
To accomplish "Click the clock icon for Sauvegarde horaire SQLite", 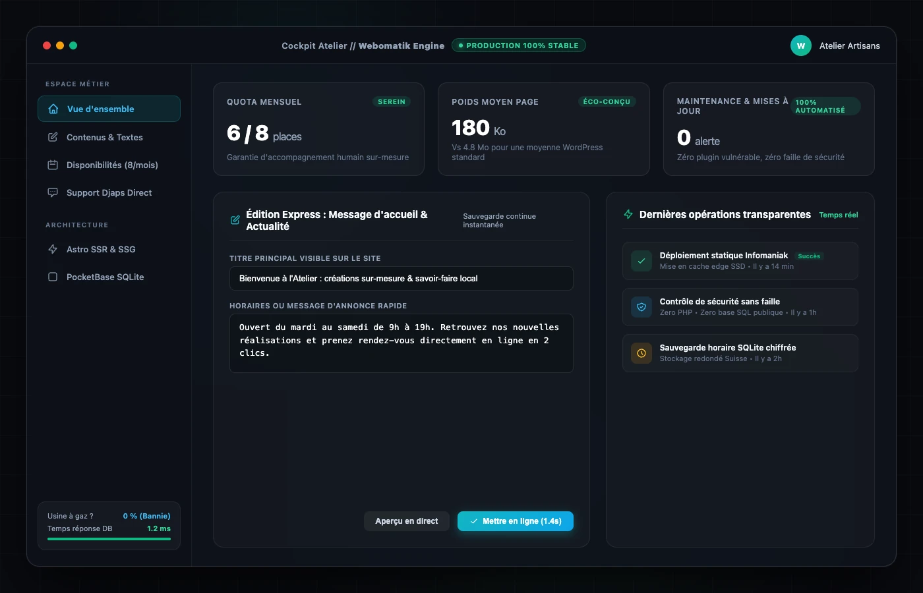I will pos(641,353).
